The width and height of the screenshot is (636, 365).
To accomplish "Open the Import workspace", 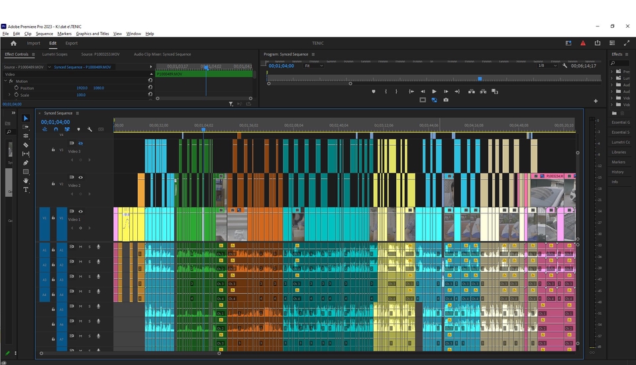I will 33,43.
